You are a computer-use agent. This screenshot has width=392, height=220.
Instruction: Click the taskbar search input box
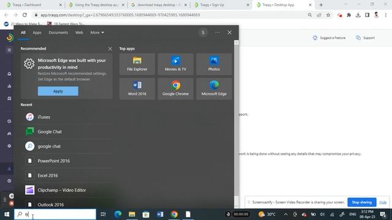55,215
